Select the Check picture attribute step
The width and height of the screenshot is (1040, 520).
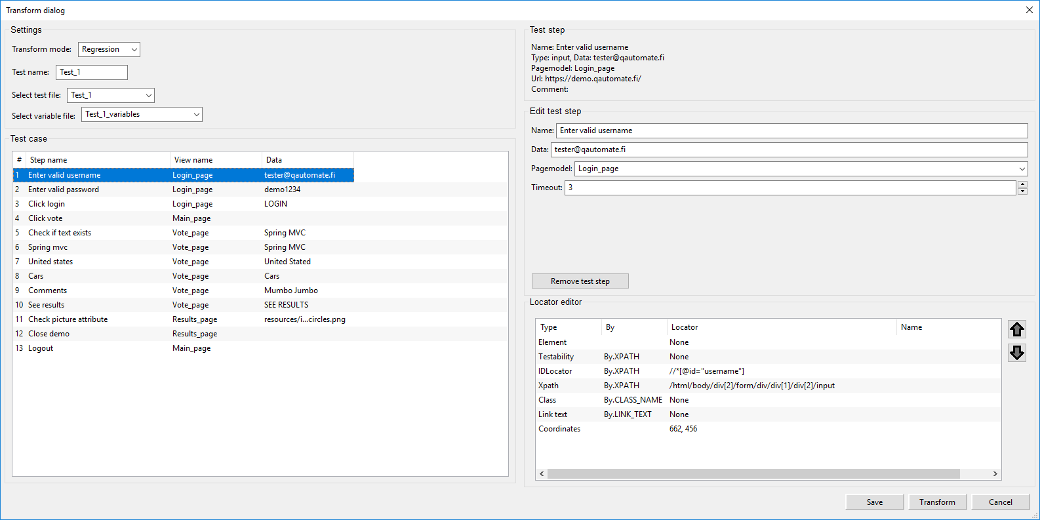tap(68, 319)
